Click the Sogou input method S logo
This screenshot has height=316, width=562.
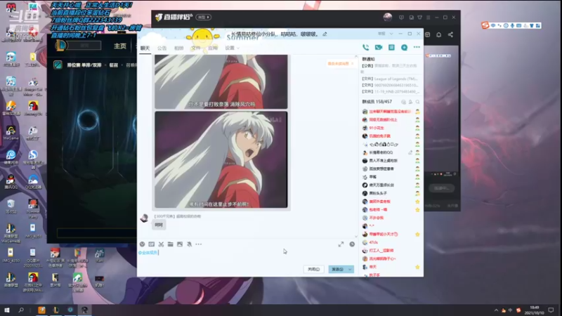click(485, 25)
